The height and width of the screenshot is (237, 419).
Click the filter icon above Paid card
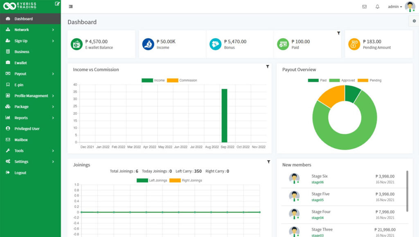[x=338, y=33]
